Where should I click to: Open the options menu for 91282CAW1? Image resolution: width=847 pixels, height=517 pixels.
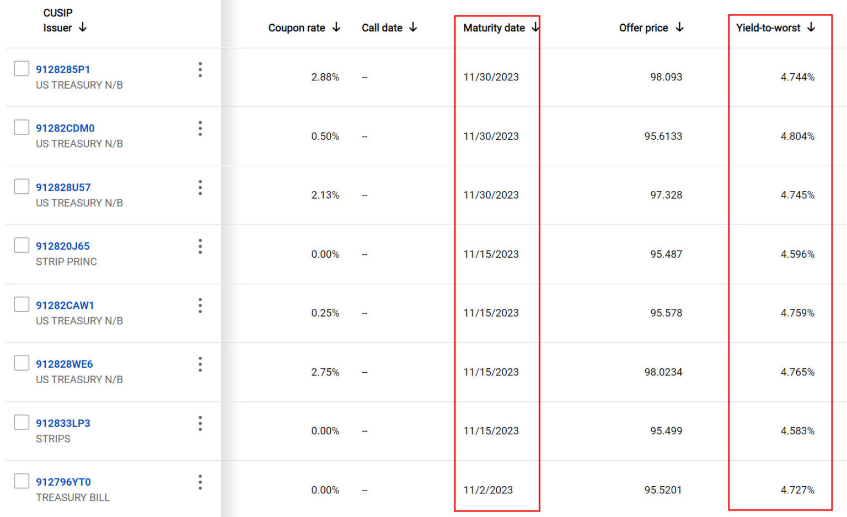click(201, 306)
